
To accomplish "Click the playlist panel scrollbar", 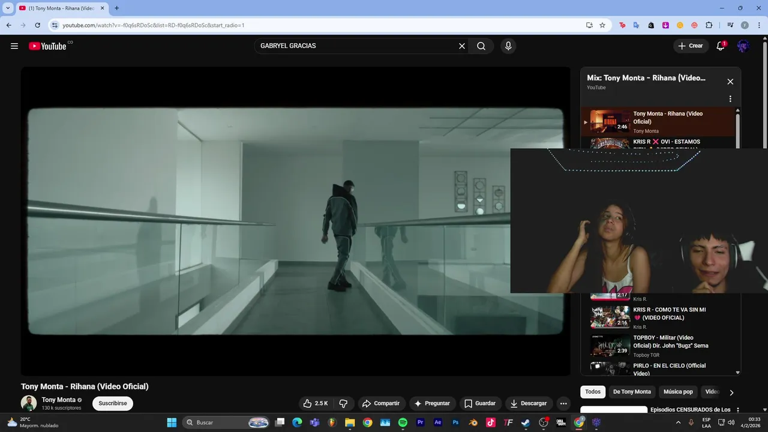I will [738, 240].
